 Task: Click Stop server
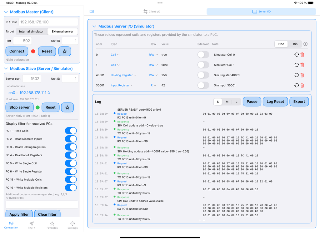coord(19,107)
